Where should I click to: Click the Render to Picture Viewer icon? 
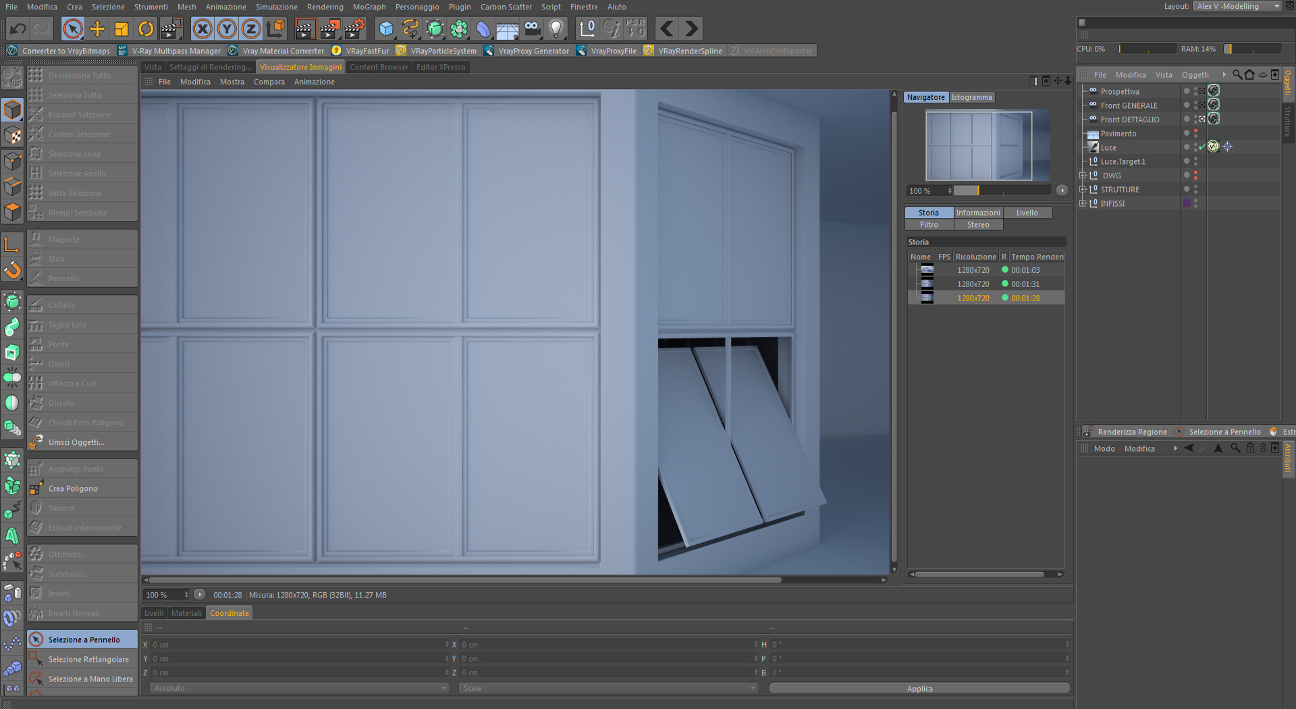coord(329,29)
